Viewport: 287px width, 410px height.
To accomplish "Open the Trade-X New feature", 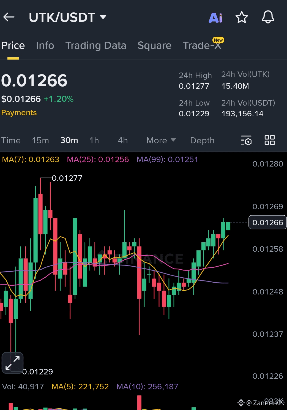I will point(203,45).
